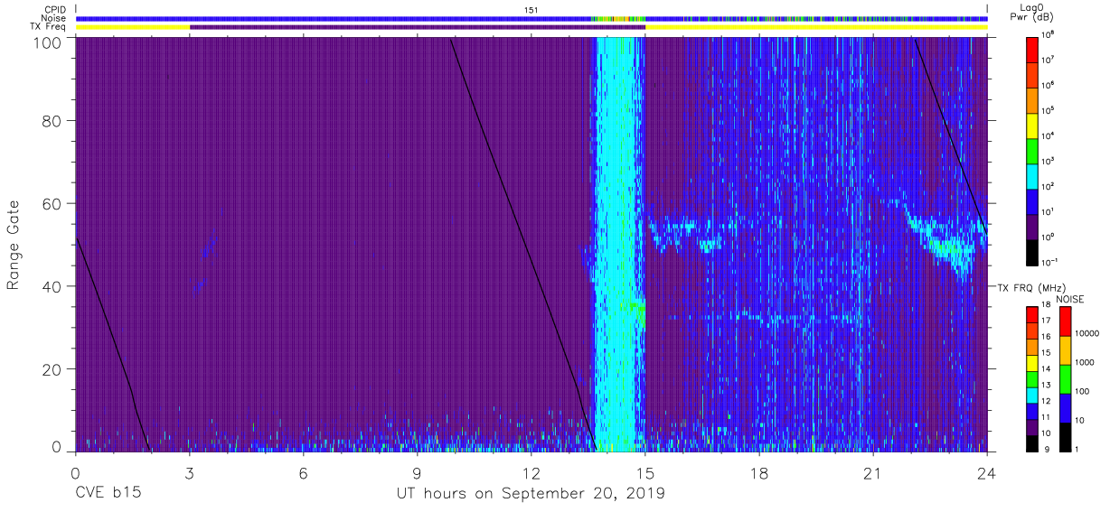Image resolution: width=1110 pixels, height=512 pixels.
Task: Click the NOISE colorbar title
Action: tap(1069, 299)
